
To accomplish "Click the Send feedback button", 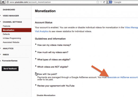I will (10, 69).
